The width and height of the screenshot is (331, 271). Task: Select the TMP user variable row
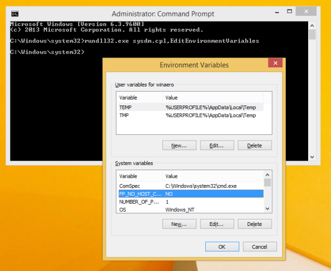coord(191,116)
